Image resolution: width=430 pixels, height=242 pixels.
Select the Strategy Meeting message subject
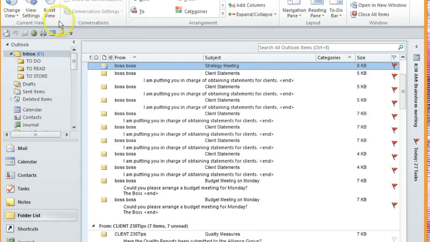(222, 66)
